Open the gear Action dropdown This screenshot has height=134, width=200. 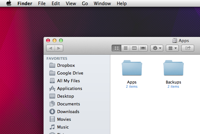(x=157, y=48)
